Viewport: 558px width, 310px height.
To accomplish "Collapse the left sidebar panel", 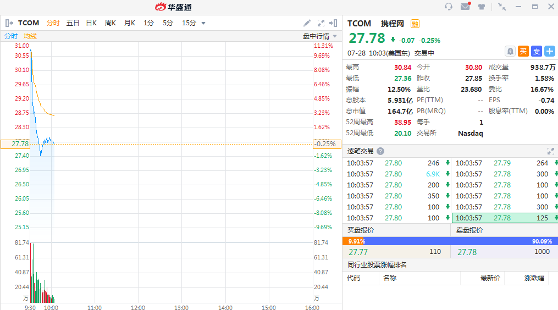I will (9, 23).
